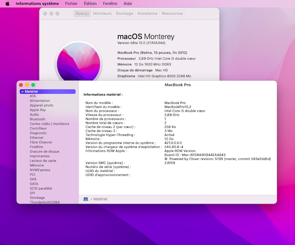Click the 421.0.0.0.0 firmware version
This screenshot has height=245, width=295.
pyautogui.click(x=173, y=143)
